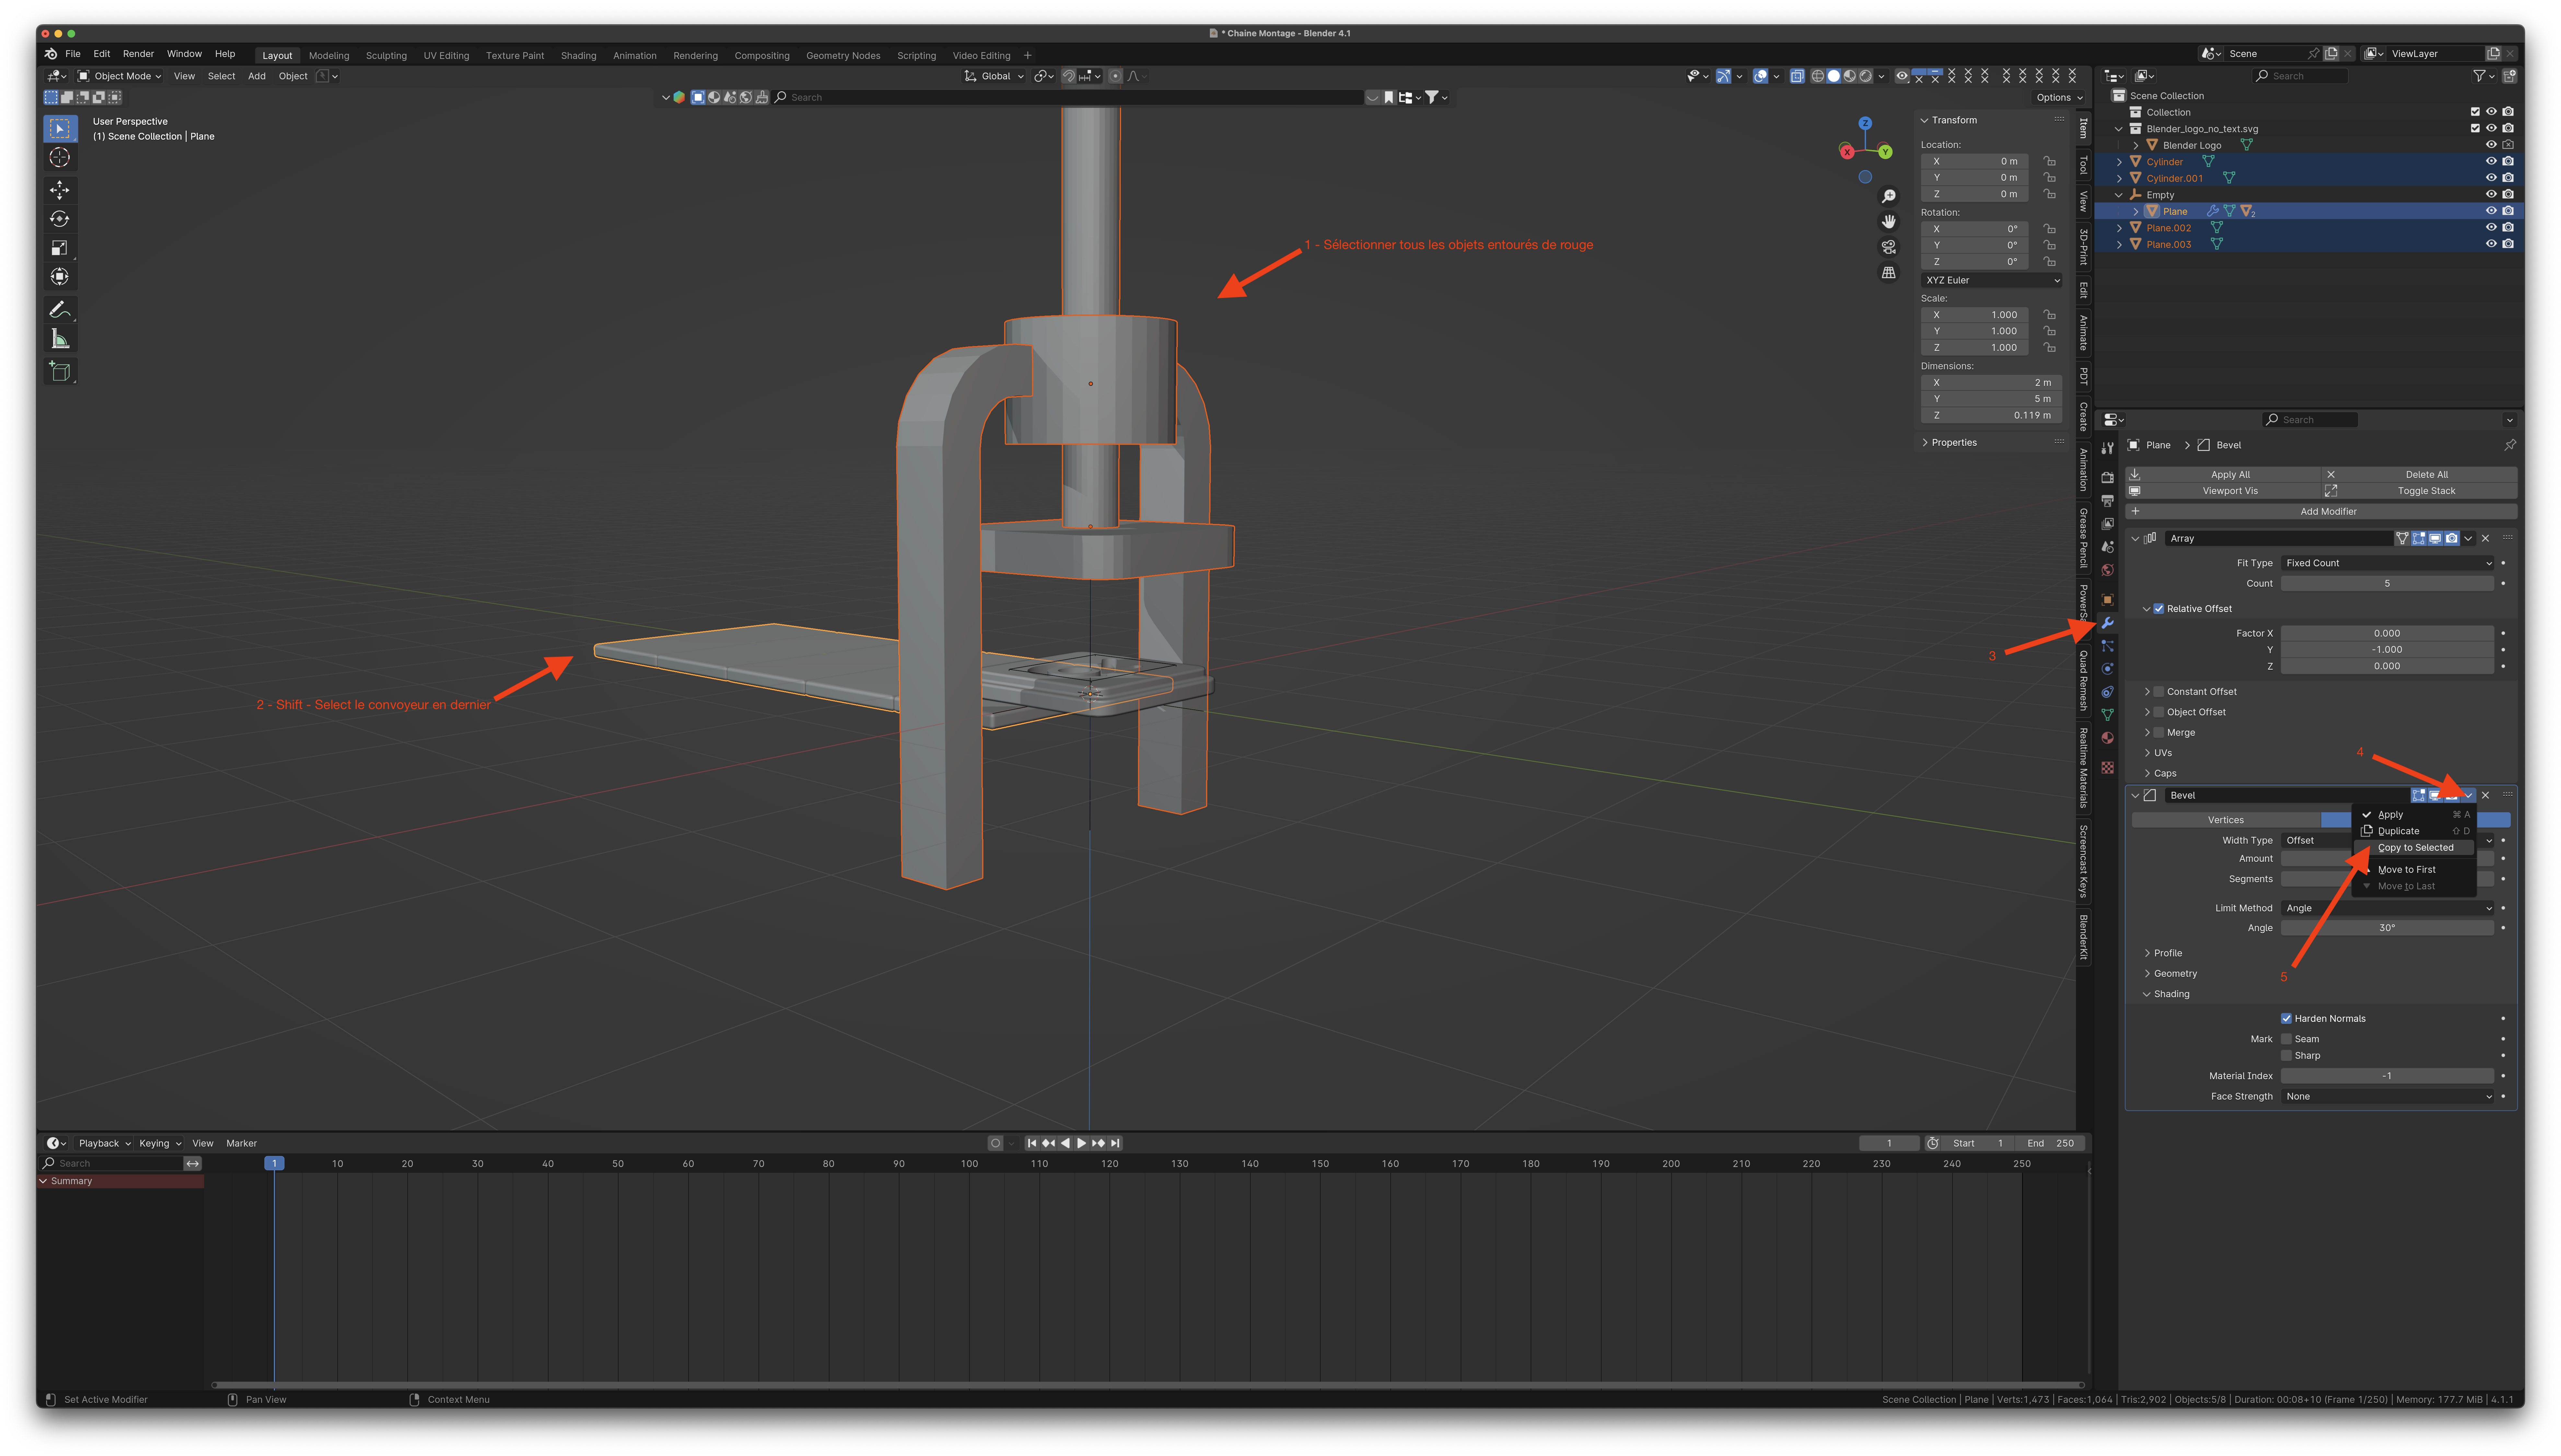Enable the Constant Offset checkbox
The height and width of the screenshot is (1456, 2561).
[x=2159, y=692]
